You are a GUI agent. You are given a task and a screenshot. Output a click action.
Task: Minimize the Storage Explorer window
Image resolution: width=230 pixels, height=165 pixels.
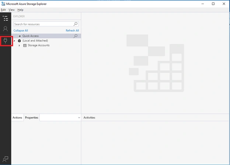tap(203, 4)
